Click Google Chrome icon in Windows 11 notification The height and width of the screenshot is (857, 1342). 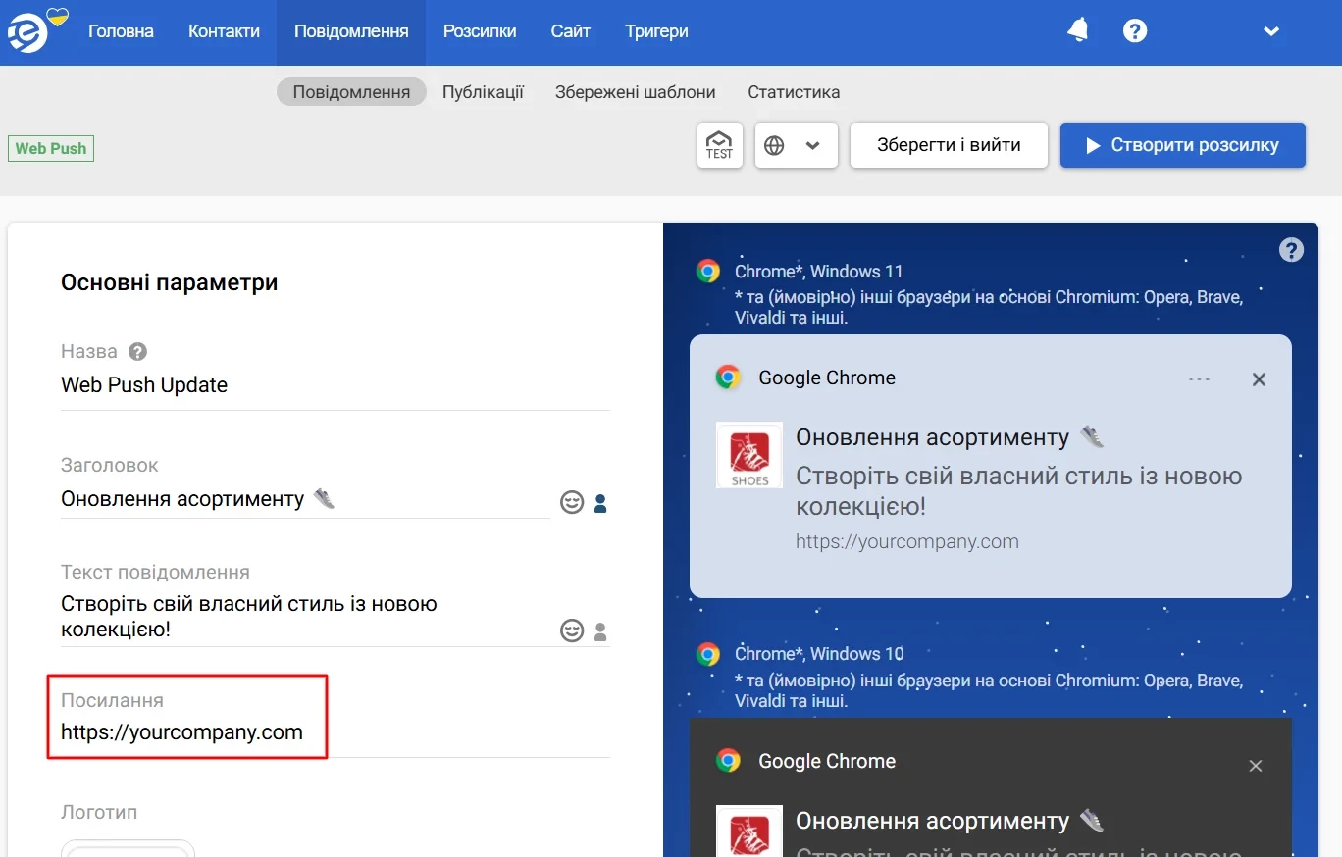click(728, 378)
